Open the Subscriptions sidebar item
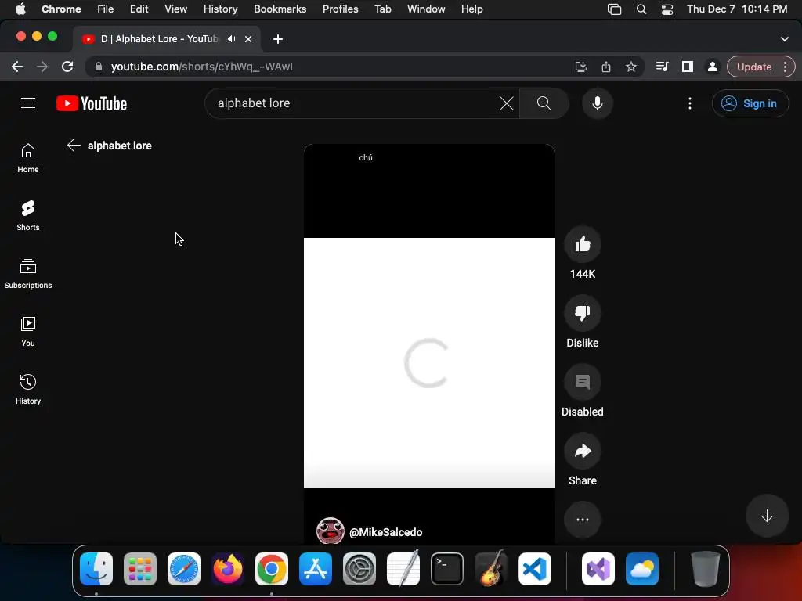Image resolution: width=802 pixels, height=601 pixels. [x=28, y=274]
